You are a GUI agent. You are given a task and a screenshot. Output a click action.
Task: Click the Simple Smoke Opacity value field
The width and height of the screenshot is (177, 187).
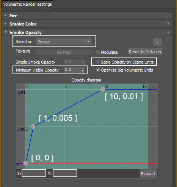[x=72, y=62]
